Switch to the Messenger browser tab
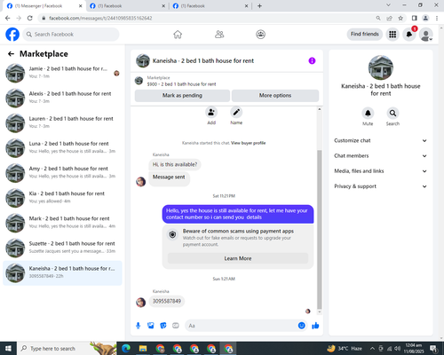 click(x=44, y=6)
